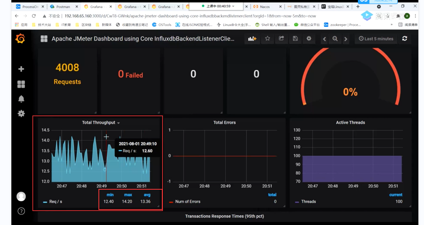Image resolution: width=424 pixels, height=225 pixels.
Task: Go back in browser history
Action: tap(17, 16)
